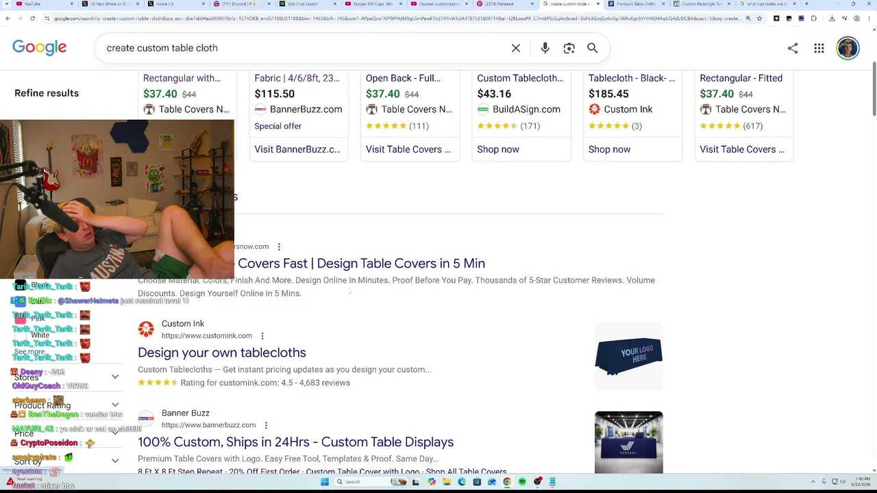Image resolution: width=877 pixels, height=493 pixels.
Task: Start voice search with the microphone
Action: click(x=545, y=48)
